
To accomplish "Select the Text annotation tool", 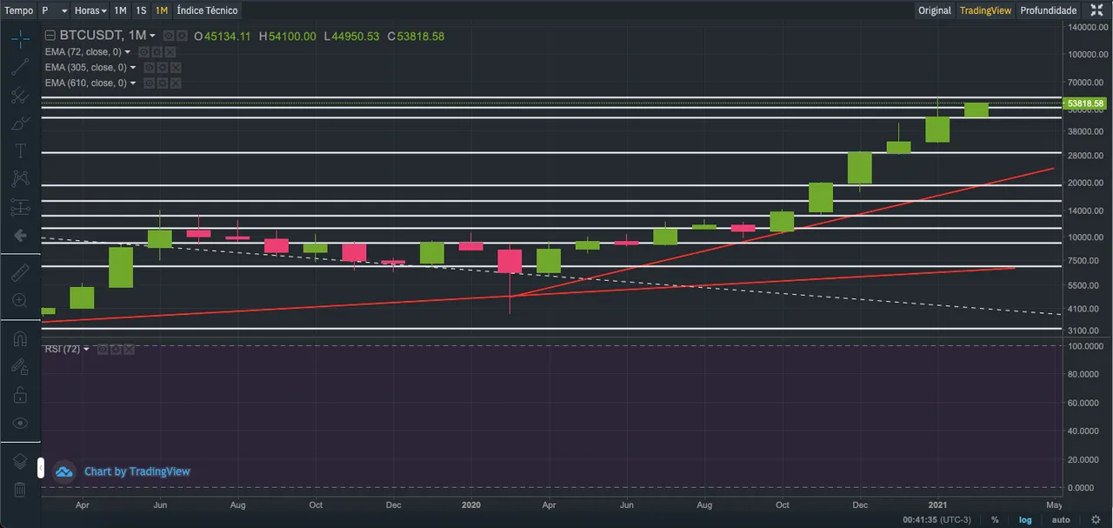I will coord(20,151).
